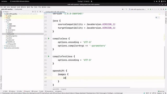
Task: Open the GNOME clock Tue Sep 7
Action: click(83, 1)
